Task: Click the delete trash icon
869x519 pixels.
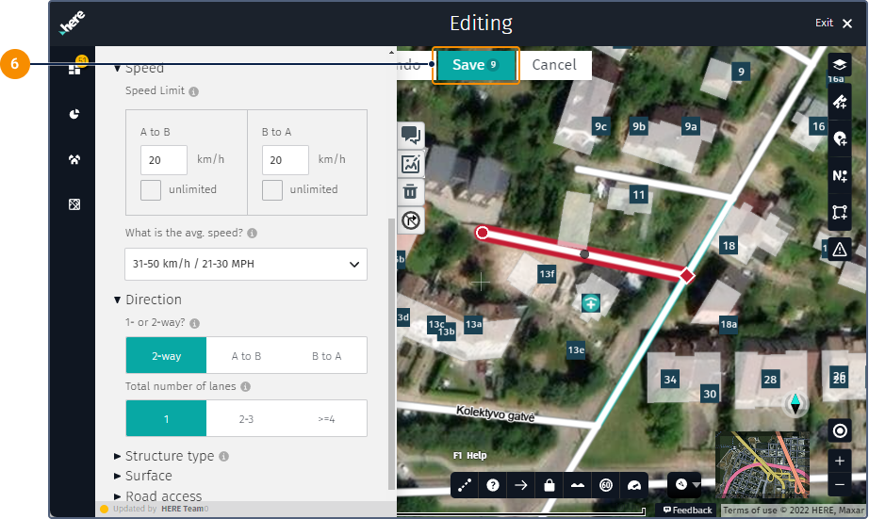Action: (411, 191)
